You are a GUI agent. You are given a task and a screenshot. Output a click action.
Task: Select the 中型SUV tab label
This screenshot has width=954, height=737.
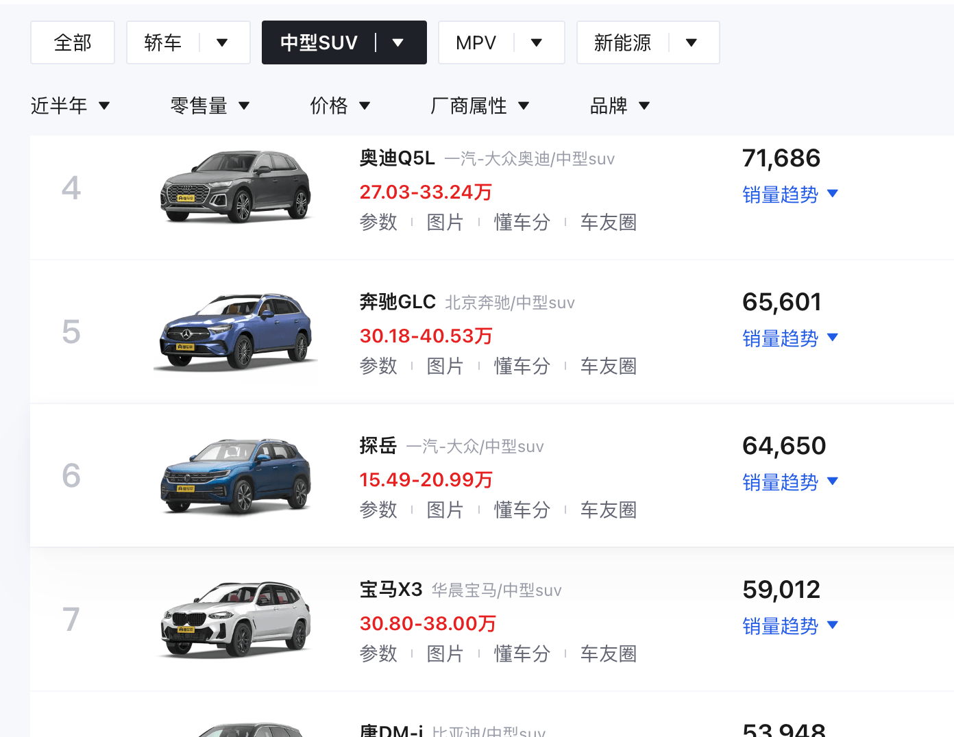(319, 42)
